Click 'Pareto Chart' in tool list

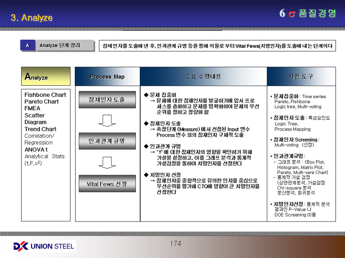coord(42,102)
